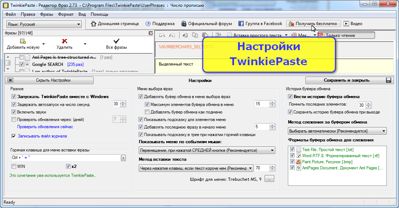Click the Ctrl + ` hotkey input field
The height and width of the screenshot is (208, 399).
(x=66, y=158)
